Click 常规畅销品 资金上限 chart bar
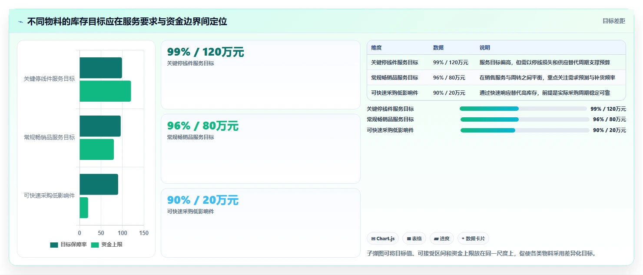Image resolution: width=643 pixels, height=275 pixels. (x=96, y=149)
